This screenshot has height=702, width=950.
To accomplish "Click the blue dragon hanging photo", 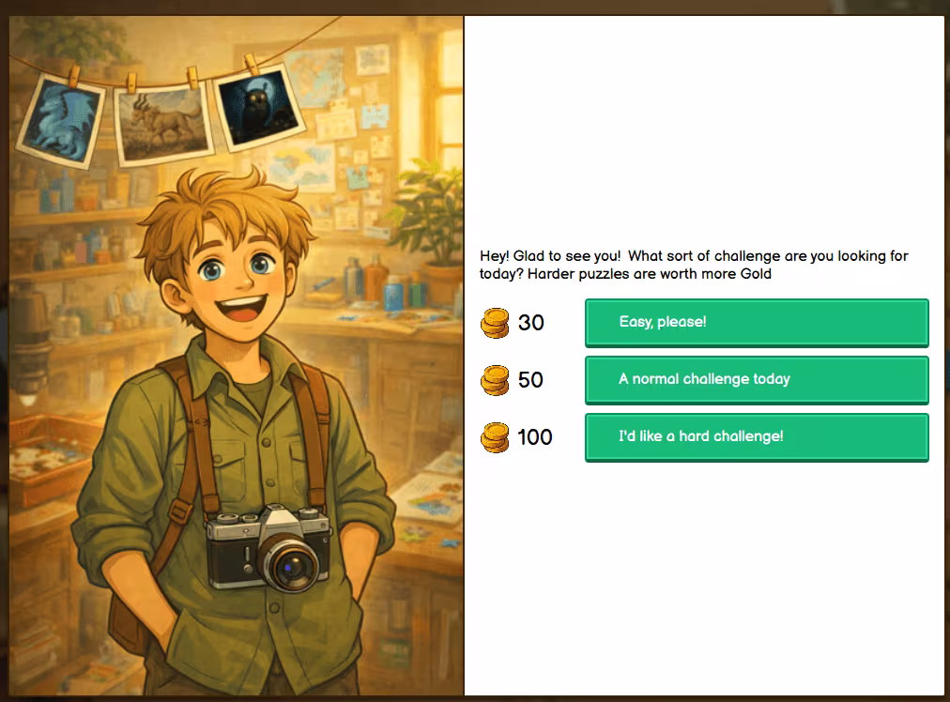I will pyautogui.click(x=61, y=120).
